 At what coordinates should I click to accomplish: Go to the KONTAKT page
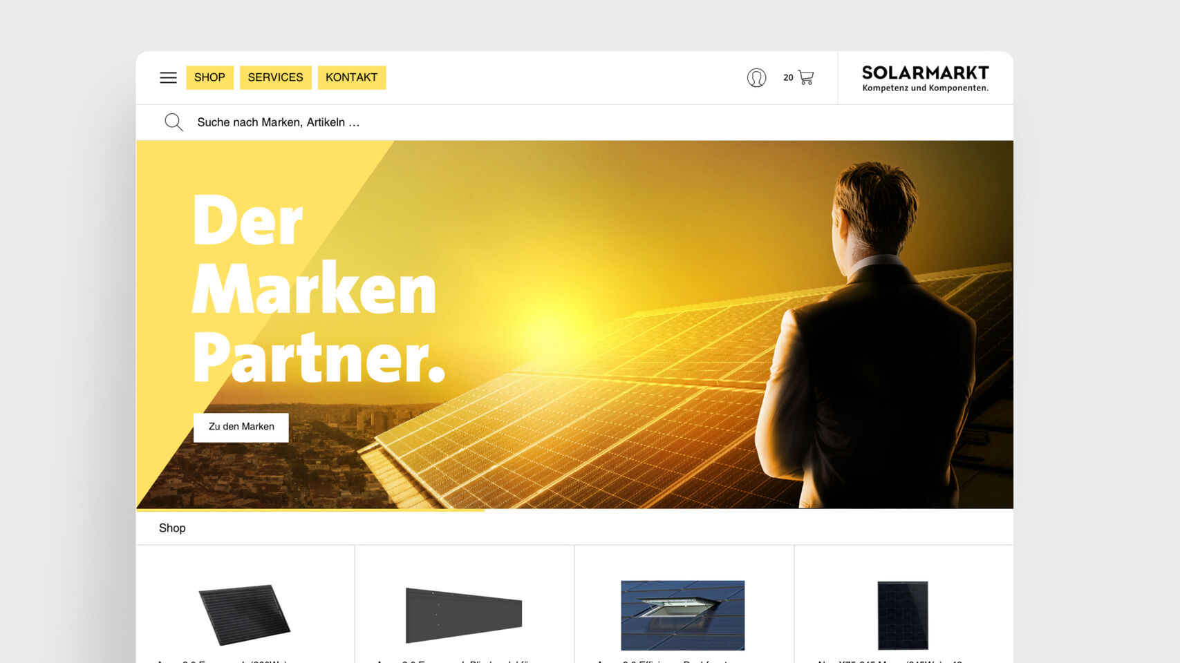[x=351, y=77]
